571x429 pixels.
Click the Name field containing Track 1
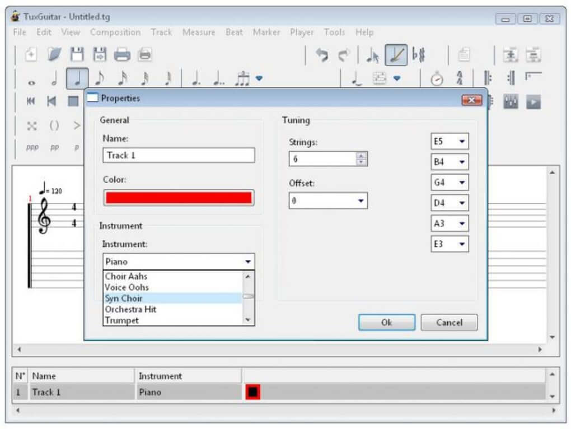[179, 155]
